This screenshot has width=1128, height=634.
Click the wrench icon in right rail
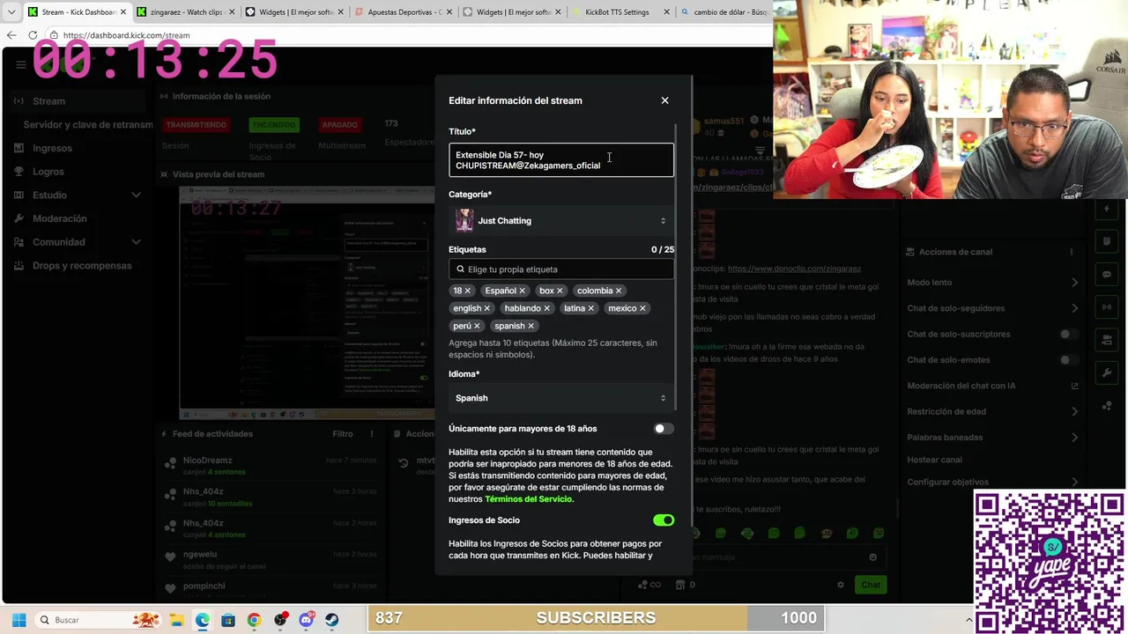coord(1107,373)
